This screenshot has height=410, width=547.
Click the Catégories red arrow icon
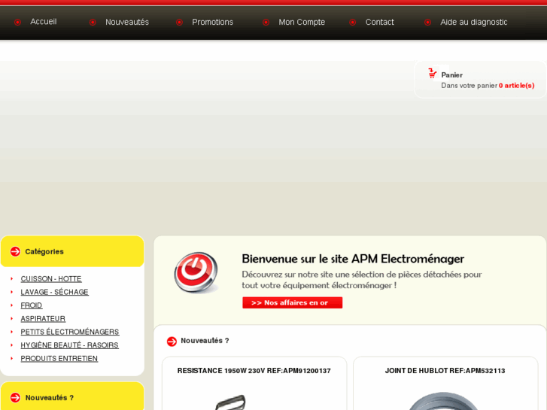point(15,251)
